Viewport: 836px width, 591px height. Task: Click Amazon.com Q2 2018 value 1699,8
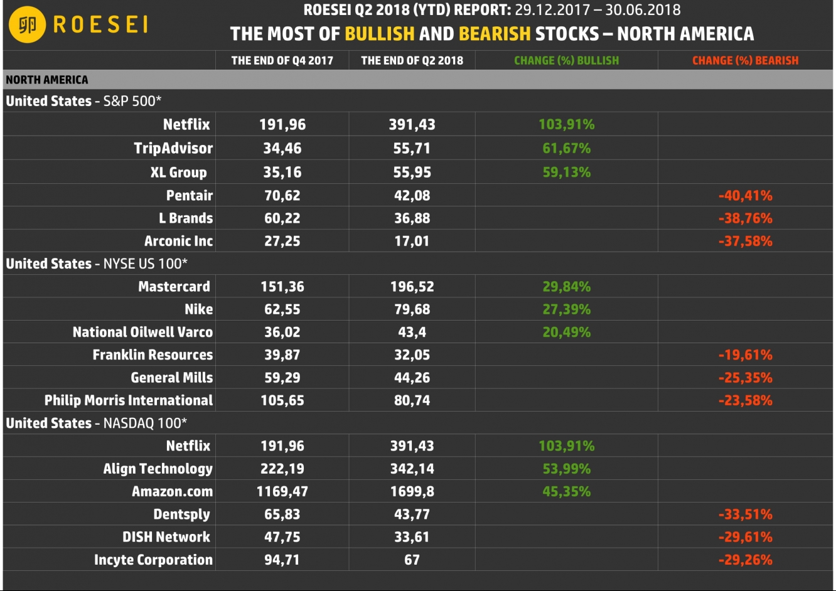[412, 491]
